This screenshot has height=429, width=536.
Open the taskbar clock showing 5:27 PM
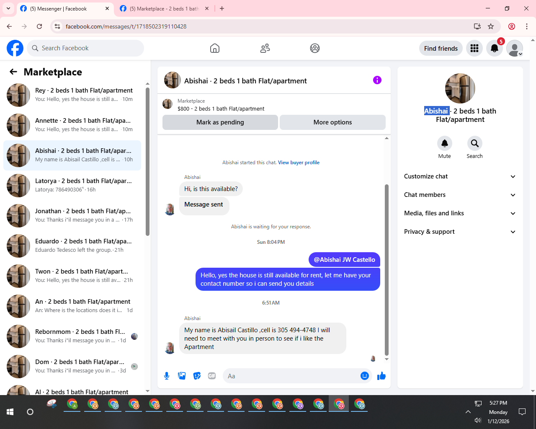[498, 412]
